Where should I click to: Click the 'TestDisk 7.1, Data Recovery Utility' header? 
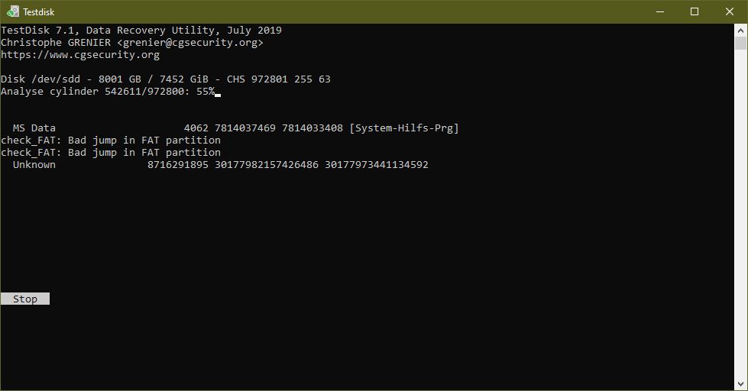coord(141,31)
